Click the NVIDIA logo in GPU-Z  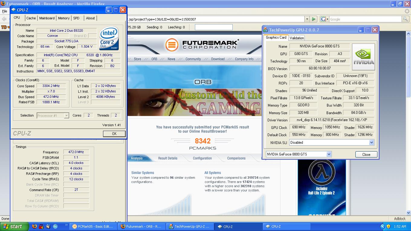(364, 57)
